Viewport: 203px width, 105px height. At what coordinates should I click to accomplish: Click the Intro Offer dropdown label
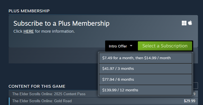pyautogui.click(x=118, y=46)
